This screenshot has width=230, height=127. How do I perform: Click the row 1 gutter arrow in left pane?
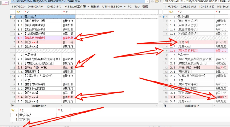11,16
